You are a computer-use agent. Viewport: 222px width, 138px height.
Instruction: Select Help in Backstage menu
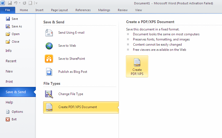tap(9, 102)
